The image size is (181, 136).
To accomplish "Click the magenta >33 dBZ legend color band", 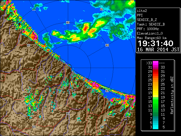I will pos(156,63).
